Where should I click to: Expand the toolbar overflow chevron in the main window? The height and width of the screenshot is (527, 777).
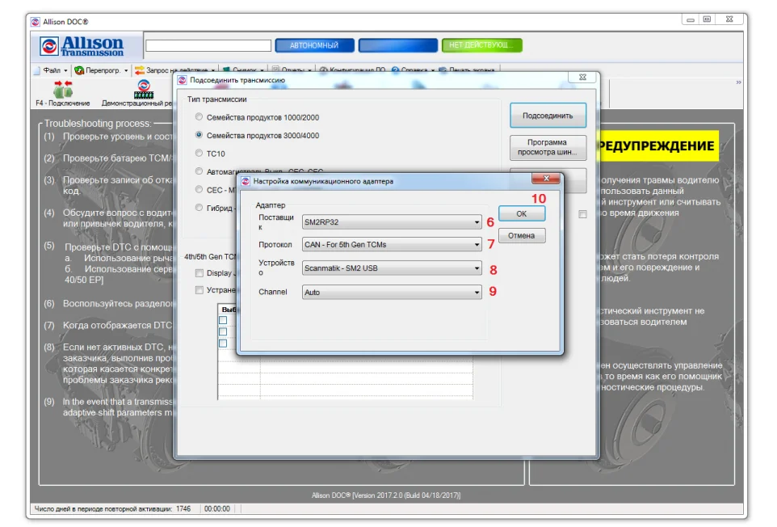coord(738,82)
